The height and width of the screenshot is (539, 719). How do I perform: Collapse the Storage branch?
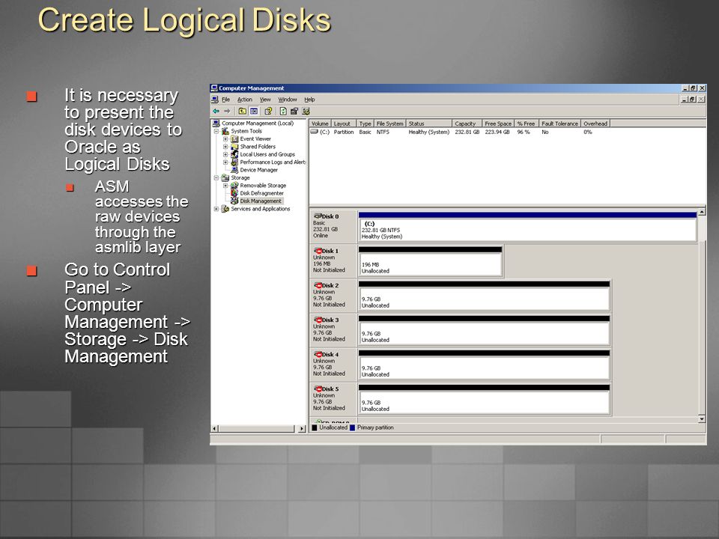tap(216, 178)
